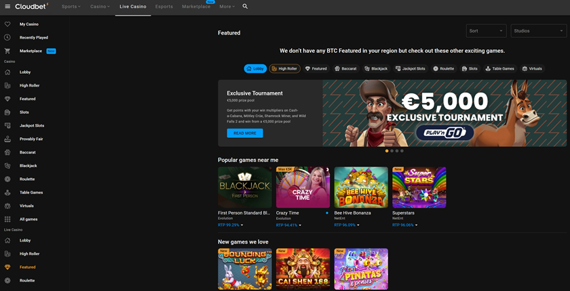Click the READ MORE button
Image resolution: width=570 pixels, height=291 pixels.
click(245, 133)
